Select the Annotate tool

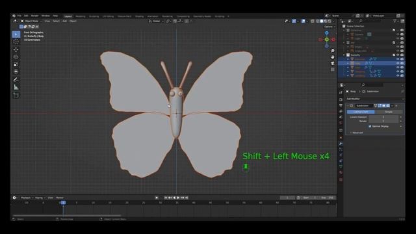point(16,79)
